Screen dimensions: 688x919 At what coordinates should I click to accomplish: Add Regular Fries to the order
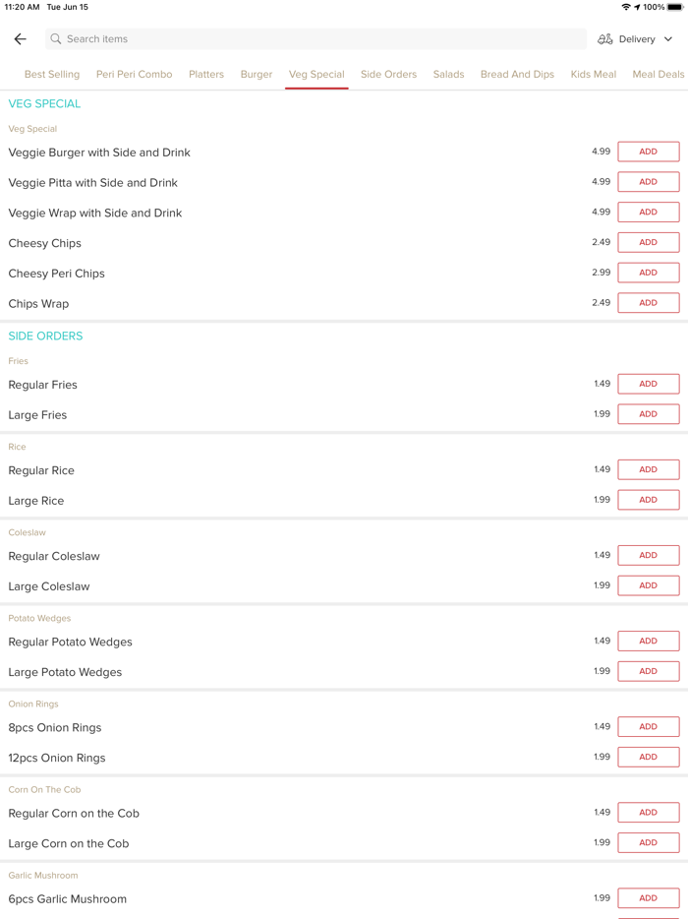[648, 384]
